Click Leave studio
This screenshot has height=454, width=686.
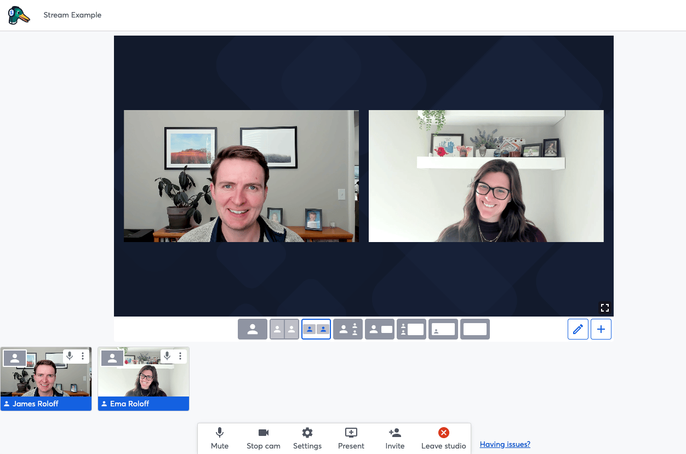tap(444, 439)
